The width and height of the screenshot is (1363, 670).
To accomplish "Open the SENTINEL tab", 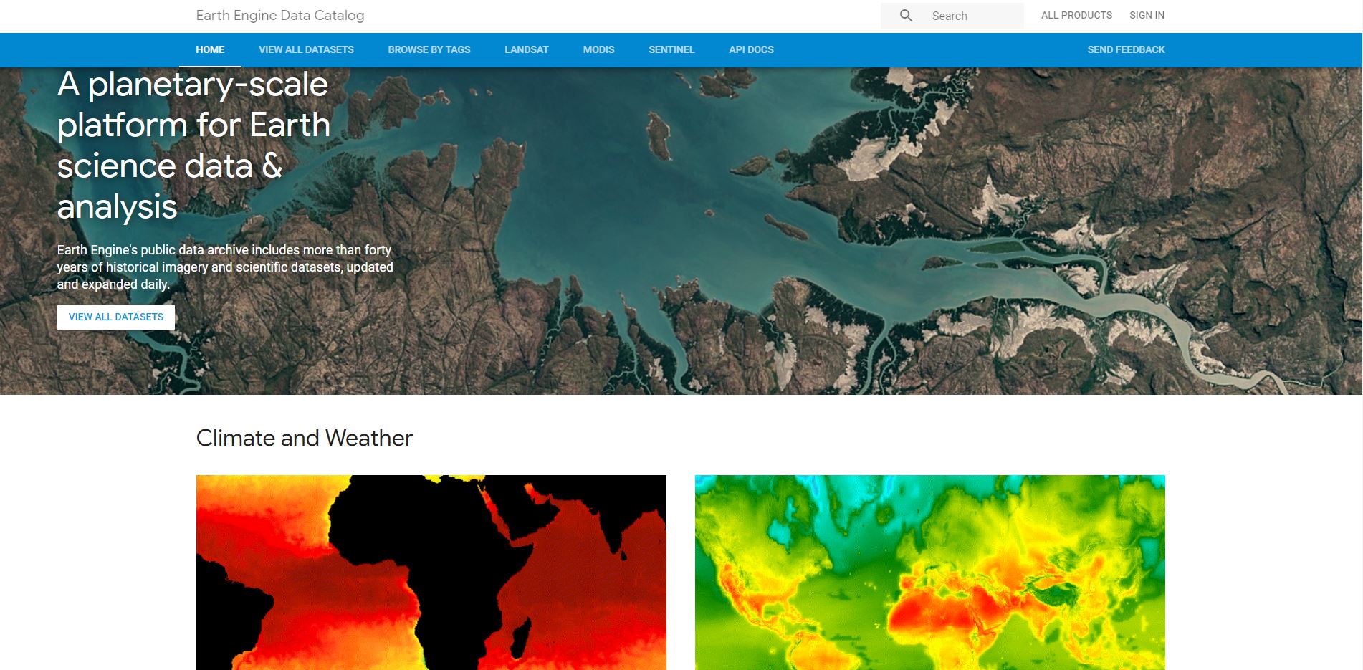I will coord(671,49).
